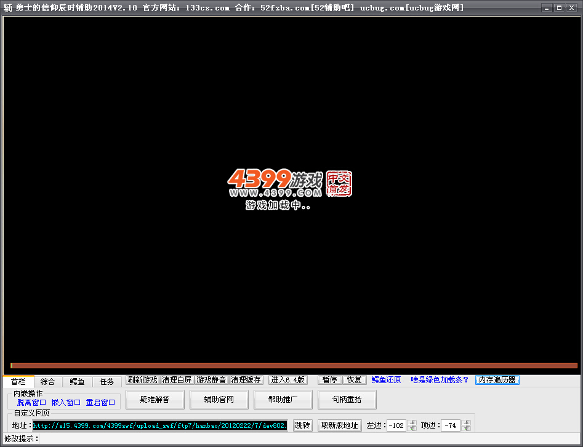Open the 综合 tab

[x=47, y=382]
